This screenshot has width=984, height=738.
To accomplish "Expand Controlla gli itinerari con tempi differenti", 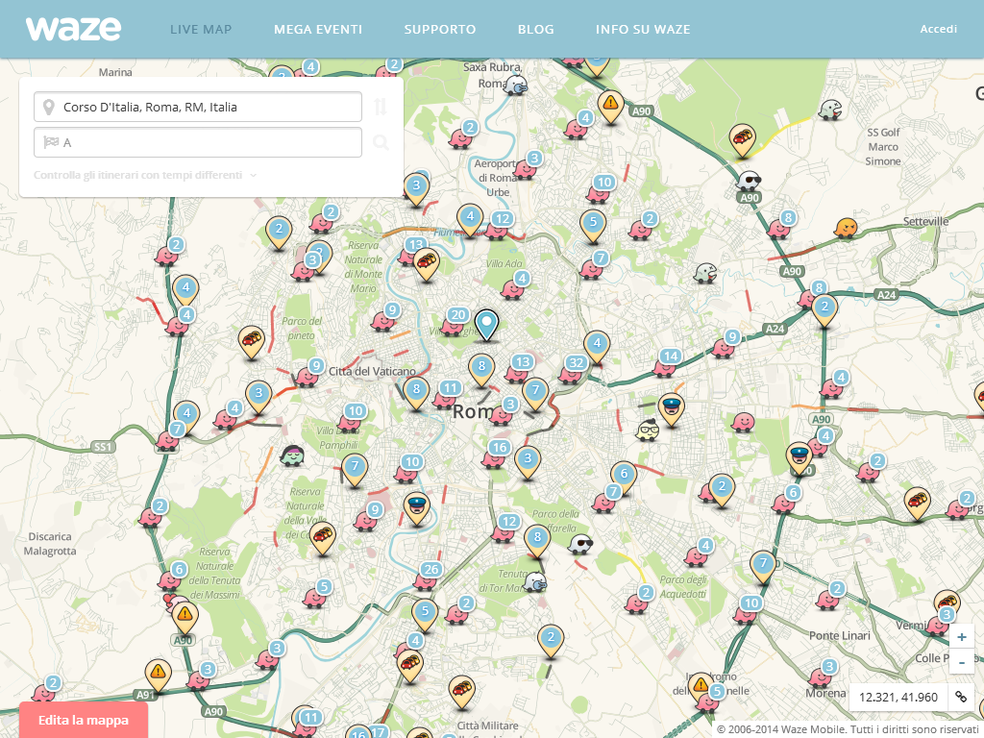I will tap(145, 175).
